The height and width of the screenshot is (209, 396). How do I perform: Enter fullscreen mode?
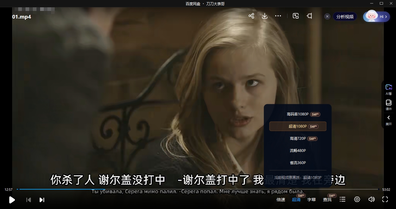coord(385,199)
